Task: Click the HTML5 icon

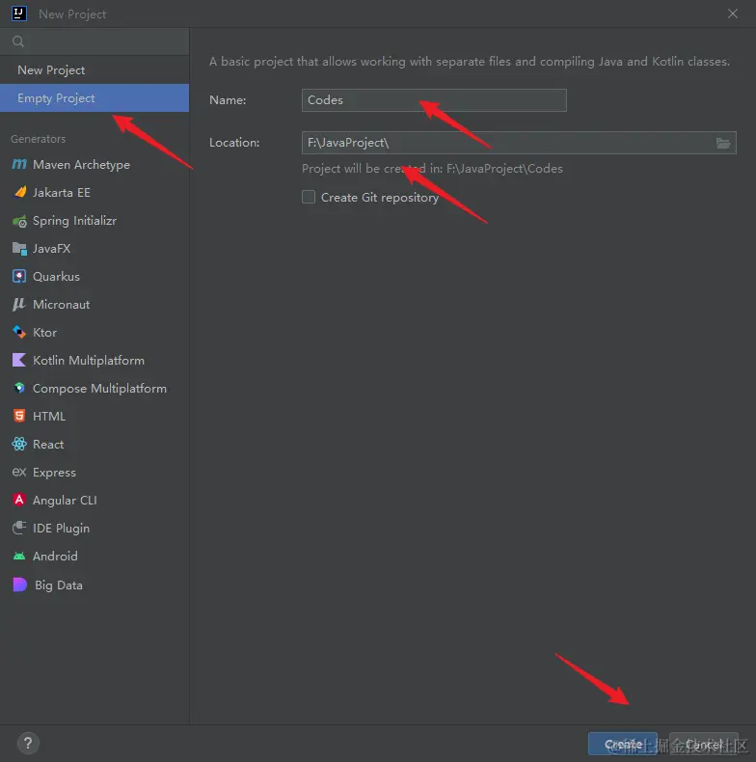Action: coord(19,416)
